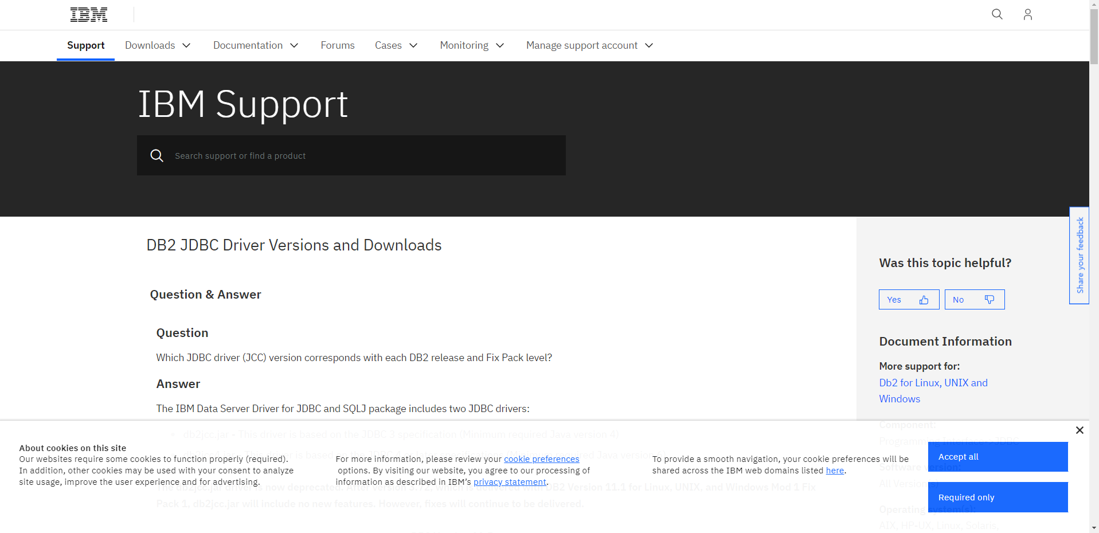Click the 'IBM Support' banner title
The height and width of the screenshot is (533, 1099).
[243, 105]
